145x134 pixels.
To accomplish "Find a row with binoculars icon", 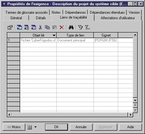I will 71,27.
